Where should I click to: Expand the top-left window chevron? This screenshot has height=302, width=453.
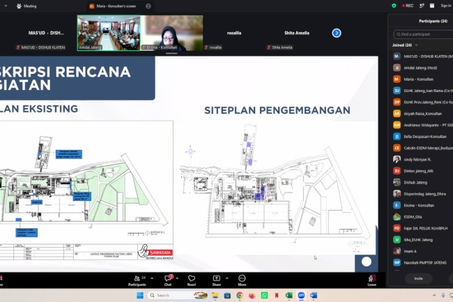pyautogui.click(x=6, y=6)
